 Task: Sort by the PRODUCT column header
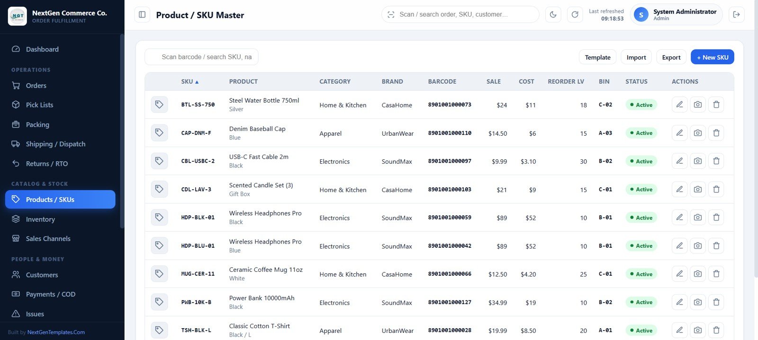244,81
